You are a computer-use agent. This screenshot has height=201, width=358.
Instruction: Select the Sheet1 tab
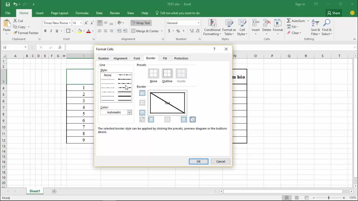coord(35,191)
